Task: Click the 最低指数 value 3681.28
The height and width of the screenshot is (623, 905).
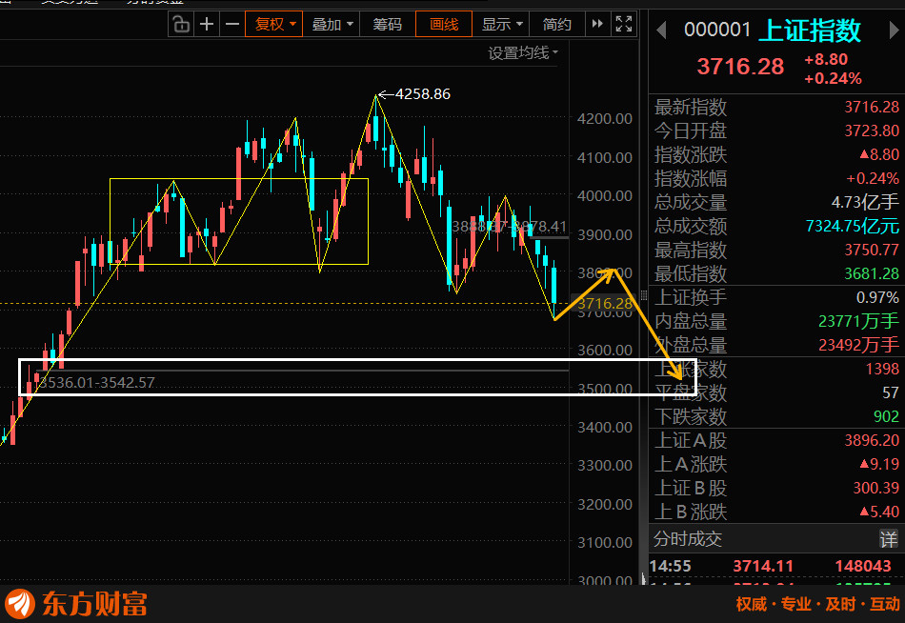Action: [x=872, y=273]
